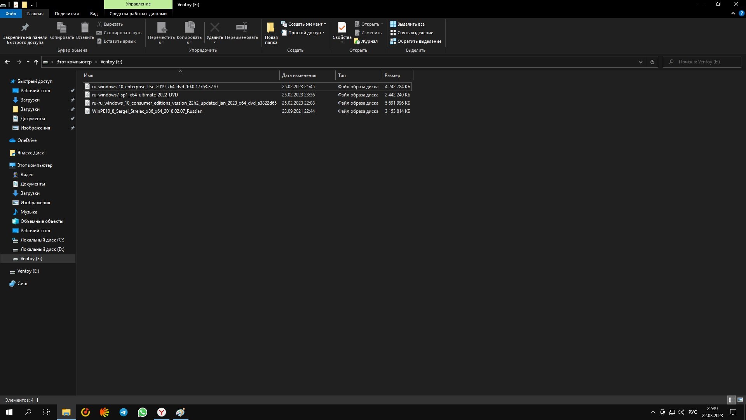Click the Управление contextual tab
The height and width of the screenshot is (420, 746).
point(138,4)
